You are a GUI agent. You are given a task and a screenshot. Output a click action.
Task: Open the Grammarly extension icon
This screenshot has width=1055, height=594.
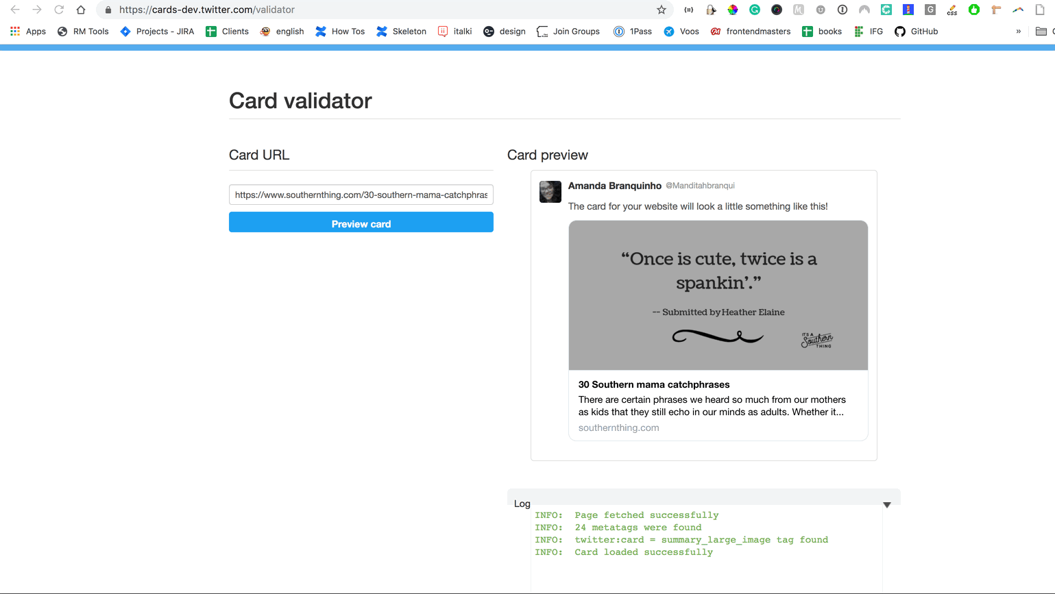click(755, 10)
